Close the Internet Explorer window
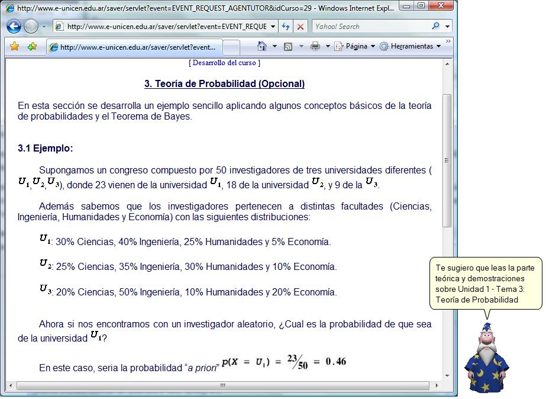This screenshot has width=546, height=399. pyautogui.click(x=441, y=6)
